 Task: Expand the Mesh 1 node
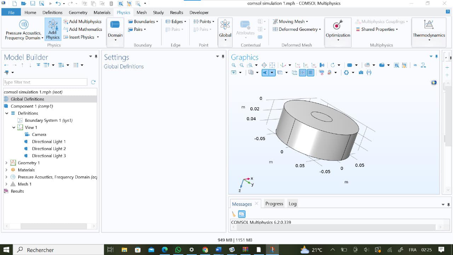(6, 184)
